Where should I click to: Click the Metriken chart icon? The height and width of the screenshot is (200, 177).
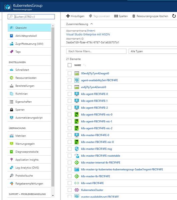pyautogui.click(x=12, y=136)
